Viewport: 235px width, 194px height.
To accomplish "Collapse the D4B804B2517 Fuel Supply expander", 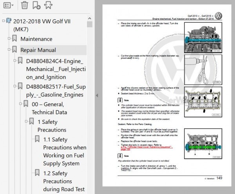I will tap(15, 86).
